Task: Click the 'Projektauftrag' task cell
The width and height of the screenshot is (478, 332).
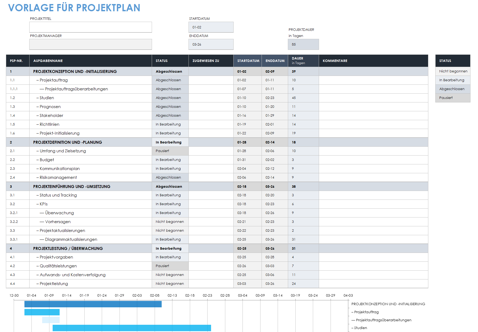Action: point(90,80)
